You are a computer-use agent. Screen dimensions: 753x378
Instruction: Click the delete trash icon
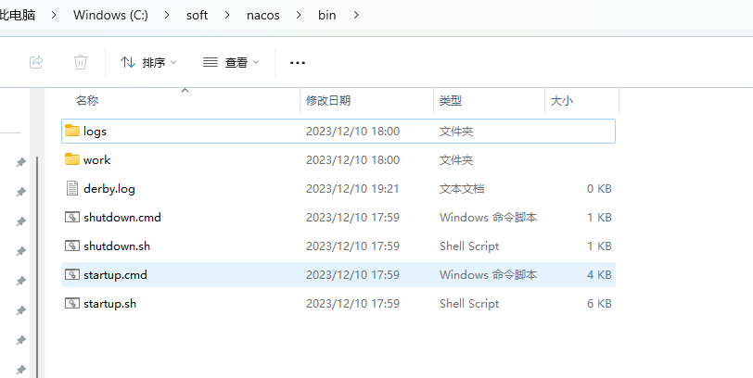pyautogui.click(x=81, y=62)
